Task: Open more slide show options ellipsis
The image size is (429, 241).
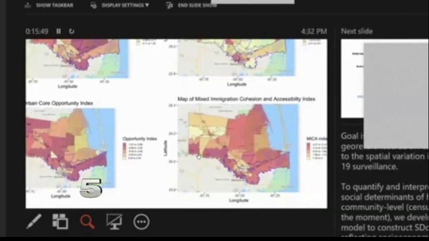Action: point(141,221)
